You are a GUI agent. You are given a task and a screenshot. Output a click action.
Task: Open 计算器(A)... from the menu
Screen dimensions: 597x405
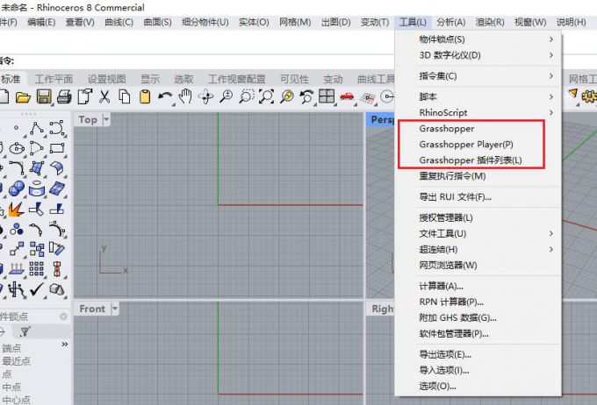pos(478,286)
